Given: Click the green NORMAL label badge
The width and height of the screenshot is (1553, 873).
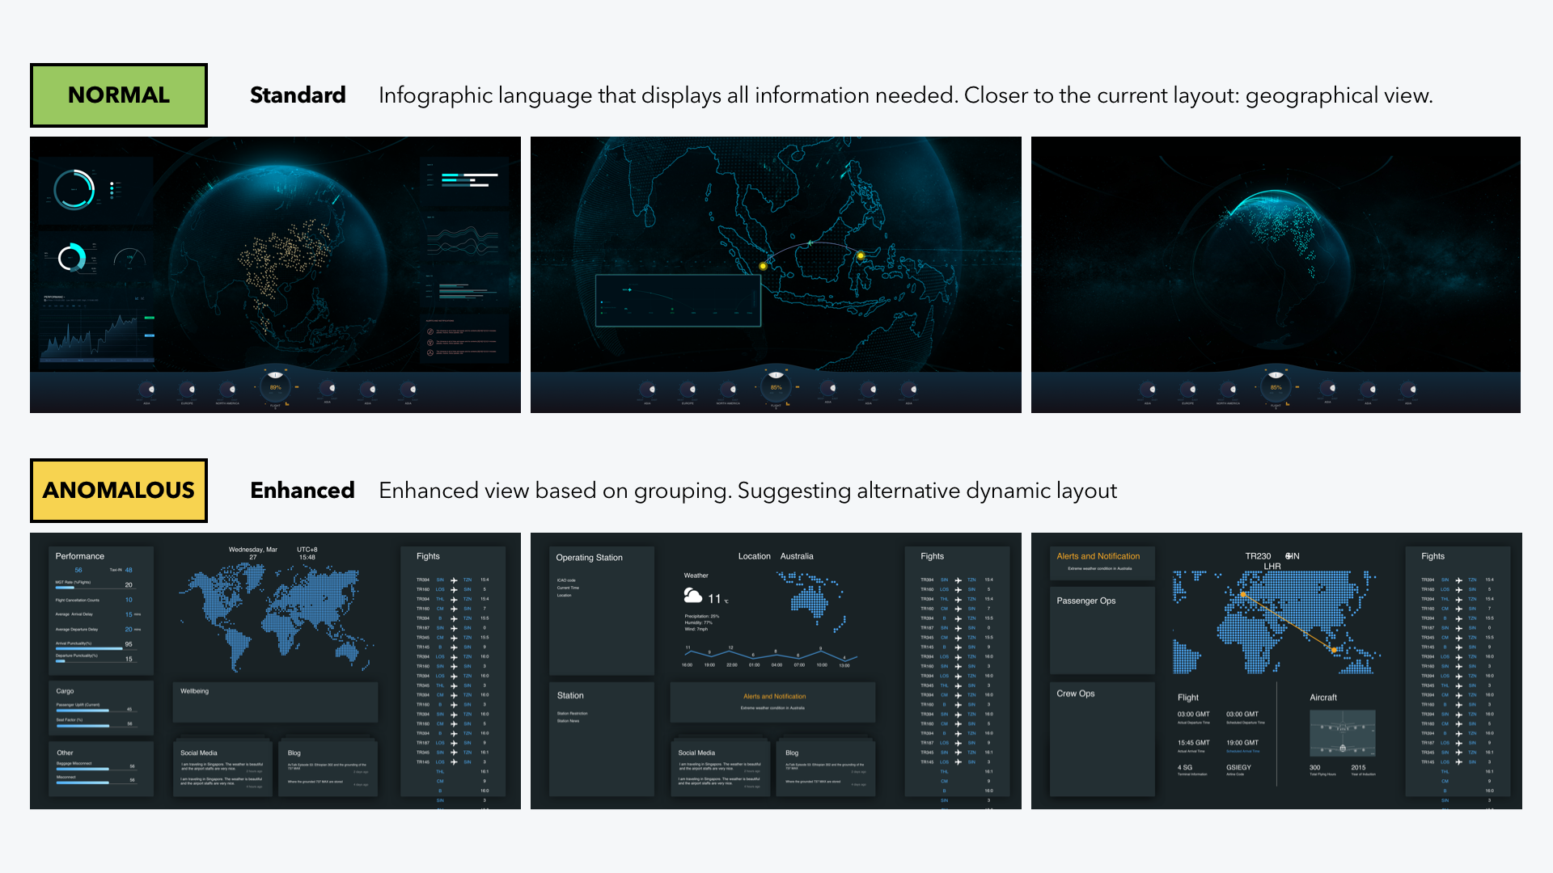Looking at the screenshot, I should point(119,95).
